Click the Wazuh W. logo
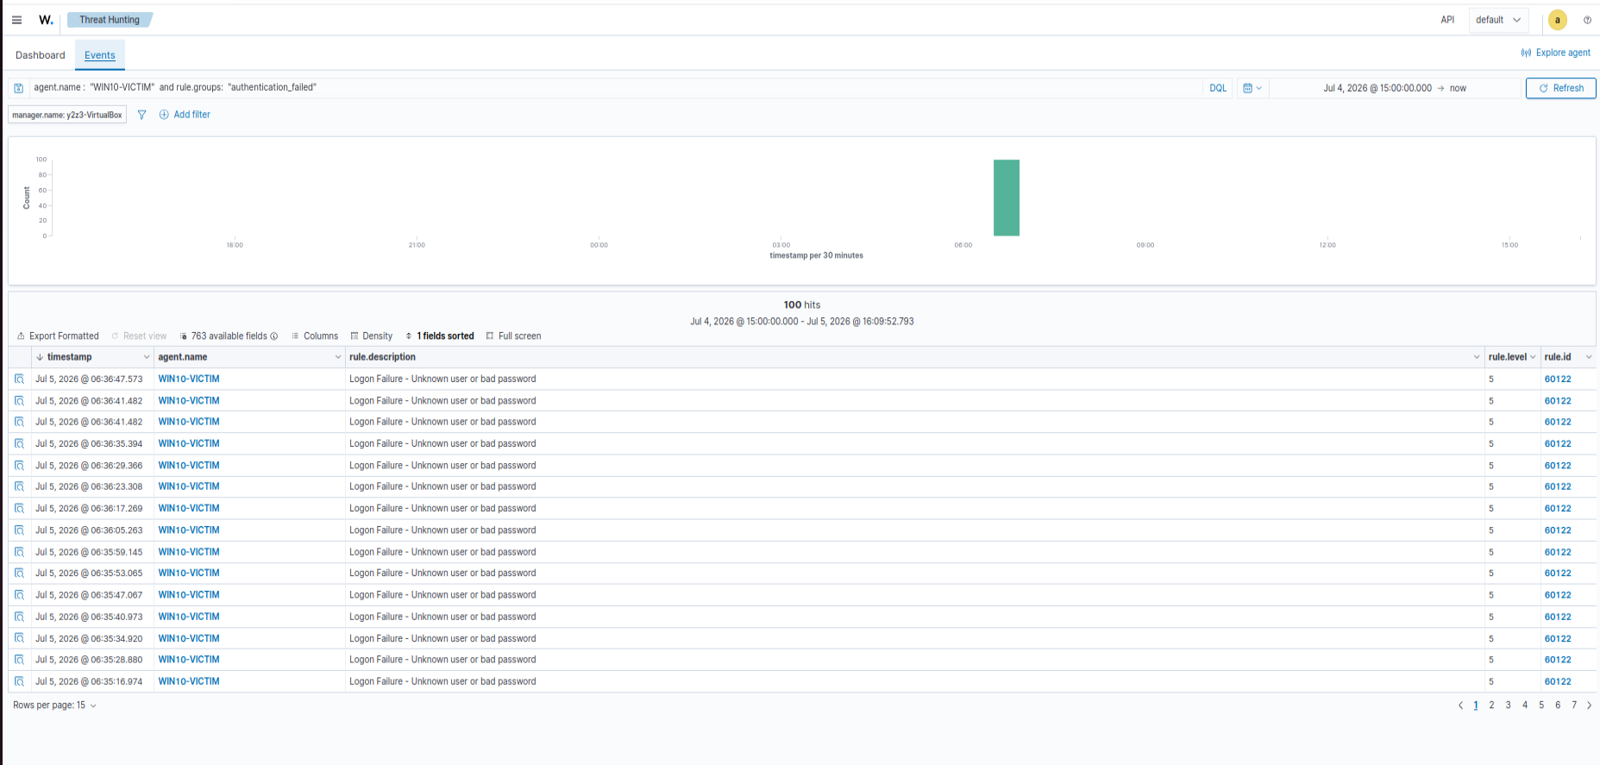Screen dimensions: 1600x765 coord(46,20)
